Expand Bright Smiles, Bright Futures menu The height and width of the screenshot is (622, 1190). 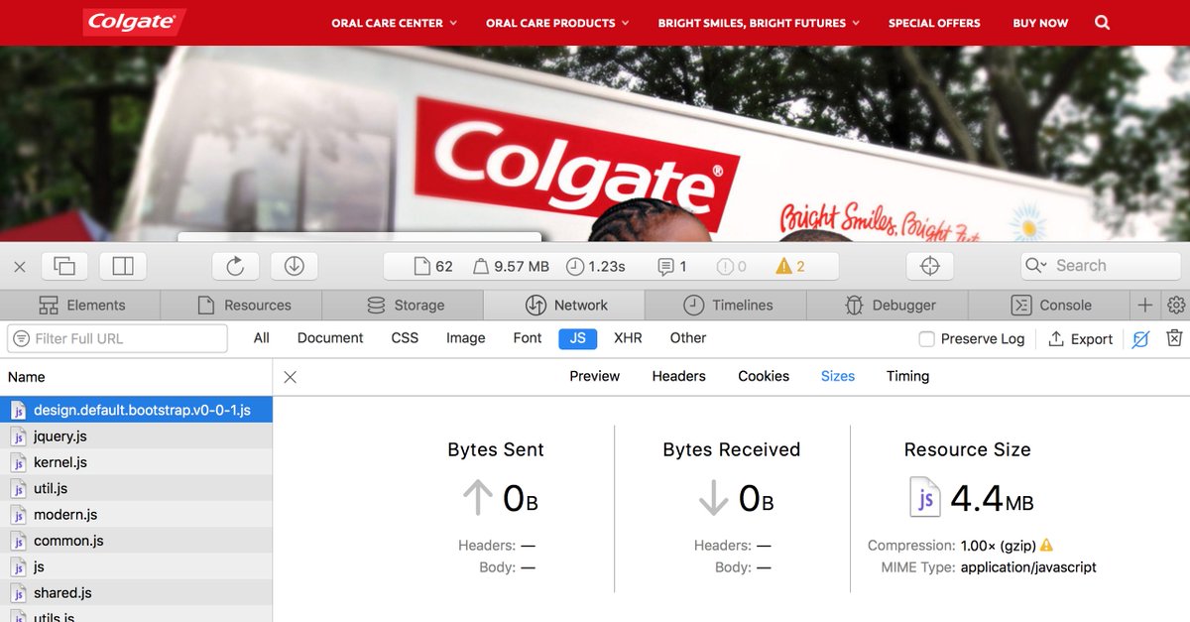759,23
